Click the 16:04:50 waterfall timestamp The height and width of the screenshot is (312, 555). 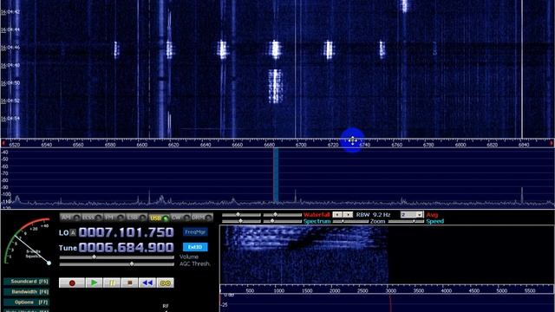click(x=10, y=83)
